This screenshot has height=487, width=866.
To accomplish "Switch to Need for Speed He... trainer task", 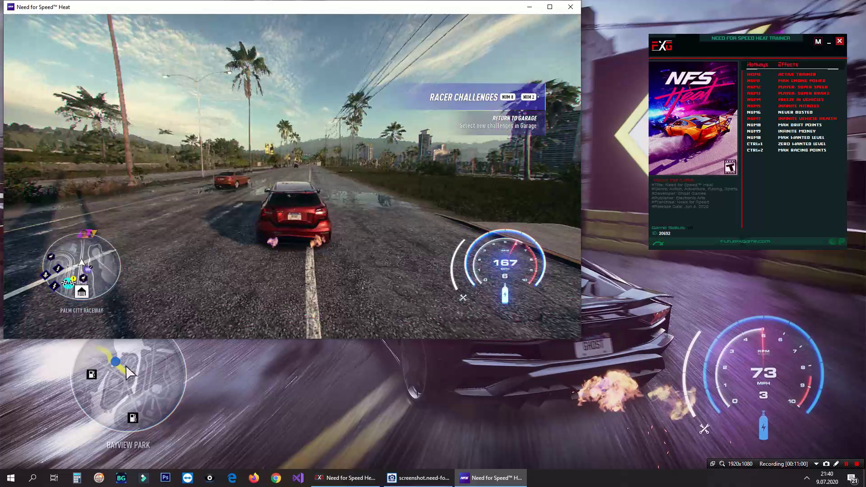I will click(346, 478).
